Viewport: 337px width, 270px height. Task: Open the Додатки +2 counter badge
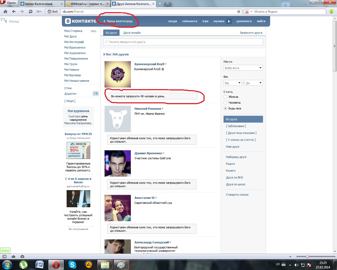coord(96,94)
